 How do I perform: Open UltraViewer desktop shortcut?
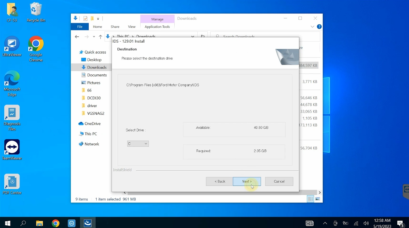pos(12,46)
